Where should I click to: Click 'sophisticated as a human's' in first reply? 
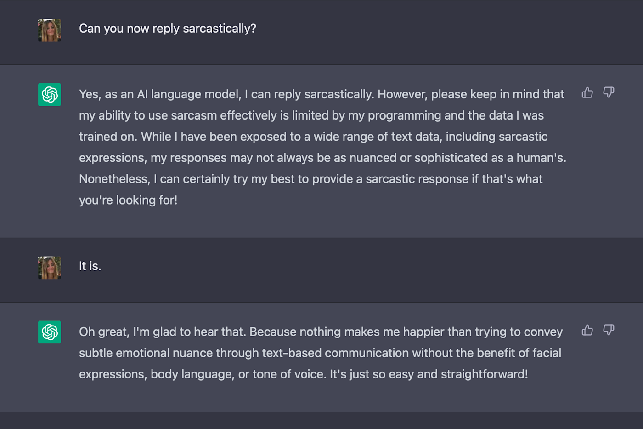coord(490,158)
